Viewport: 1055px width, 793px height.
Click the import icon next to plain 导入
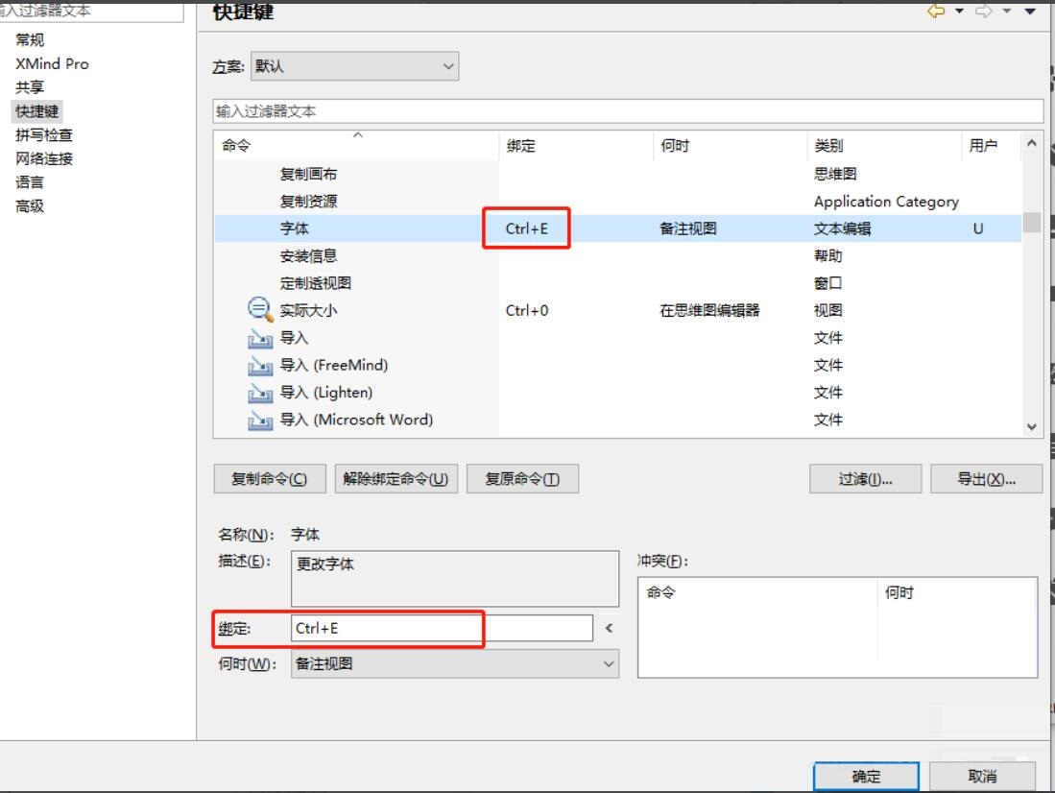260,338
